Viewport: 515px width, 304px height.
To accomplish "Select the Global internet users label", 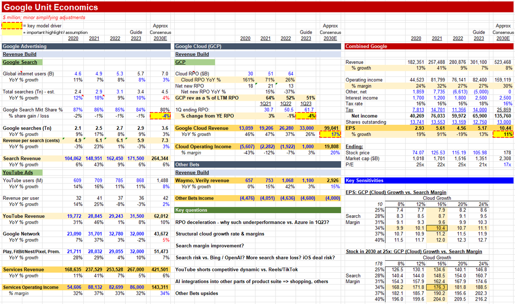I will (28, 74).
